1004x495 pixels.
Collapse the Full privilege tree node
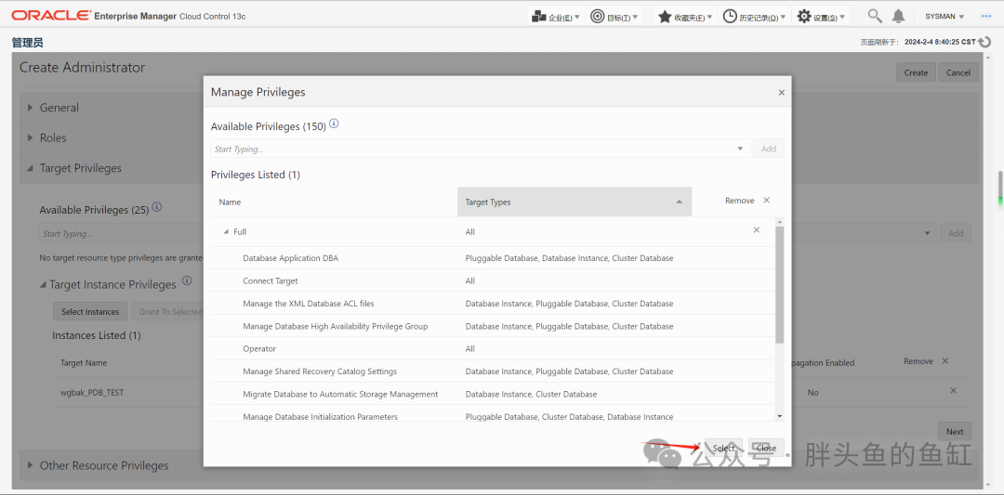point(225,231)
